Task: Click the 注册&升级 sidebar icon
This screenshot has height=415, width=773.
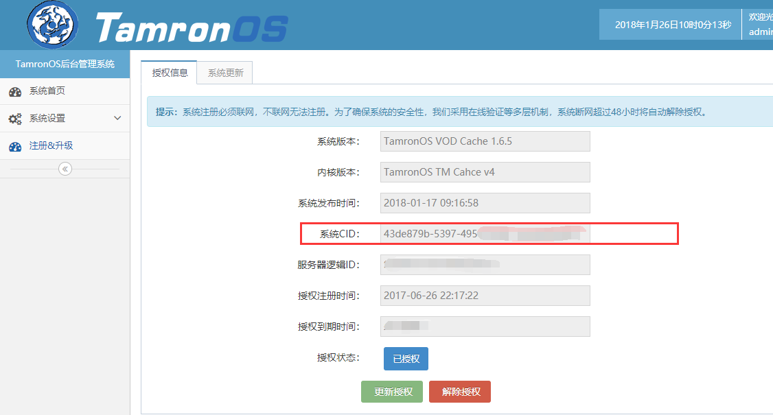Action: (x=15, y=146)
